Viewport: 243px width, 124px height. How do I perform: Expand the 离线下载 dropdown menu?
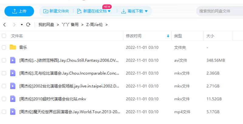pyautogui.click(x=146, y=11)
